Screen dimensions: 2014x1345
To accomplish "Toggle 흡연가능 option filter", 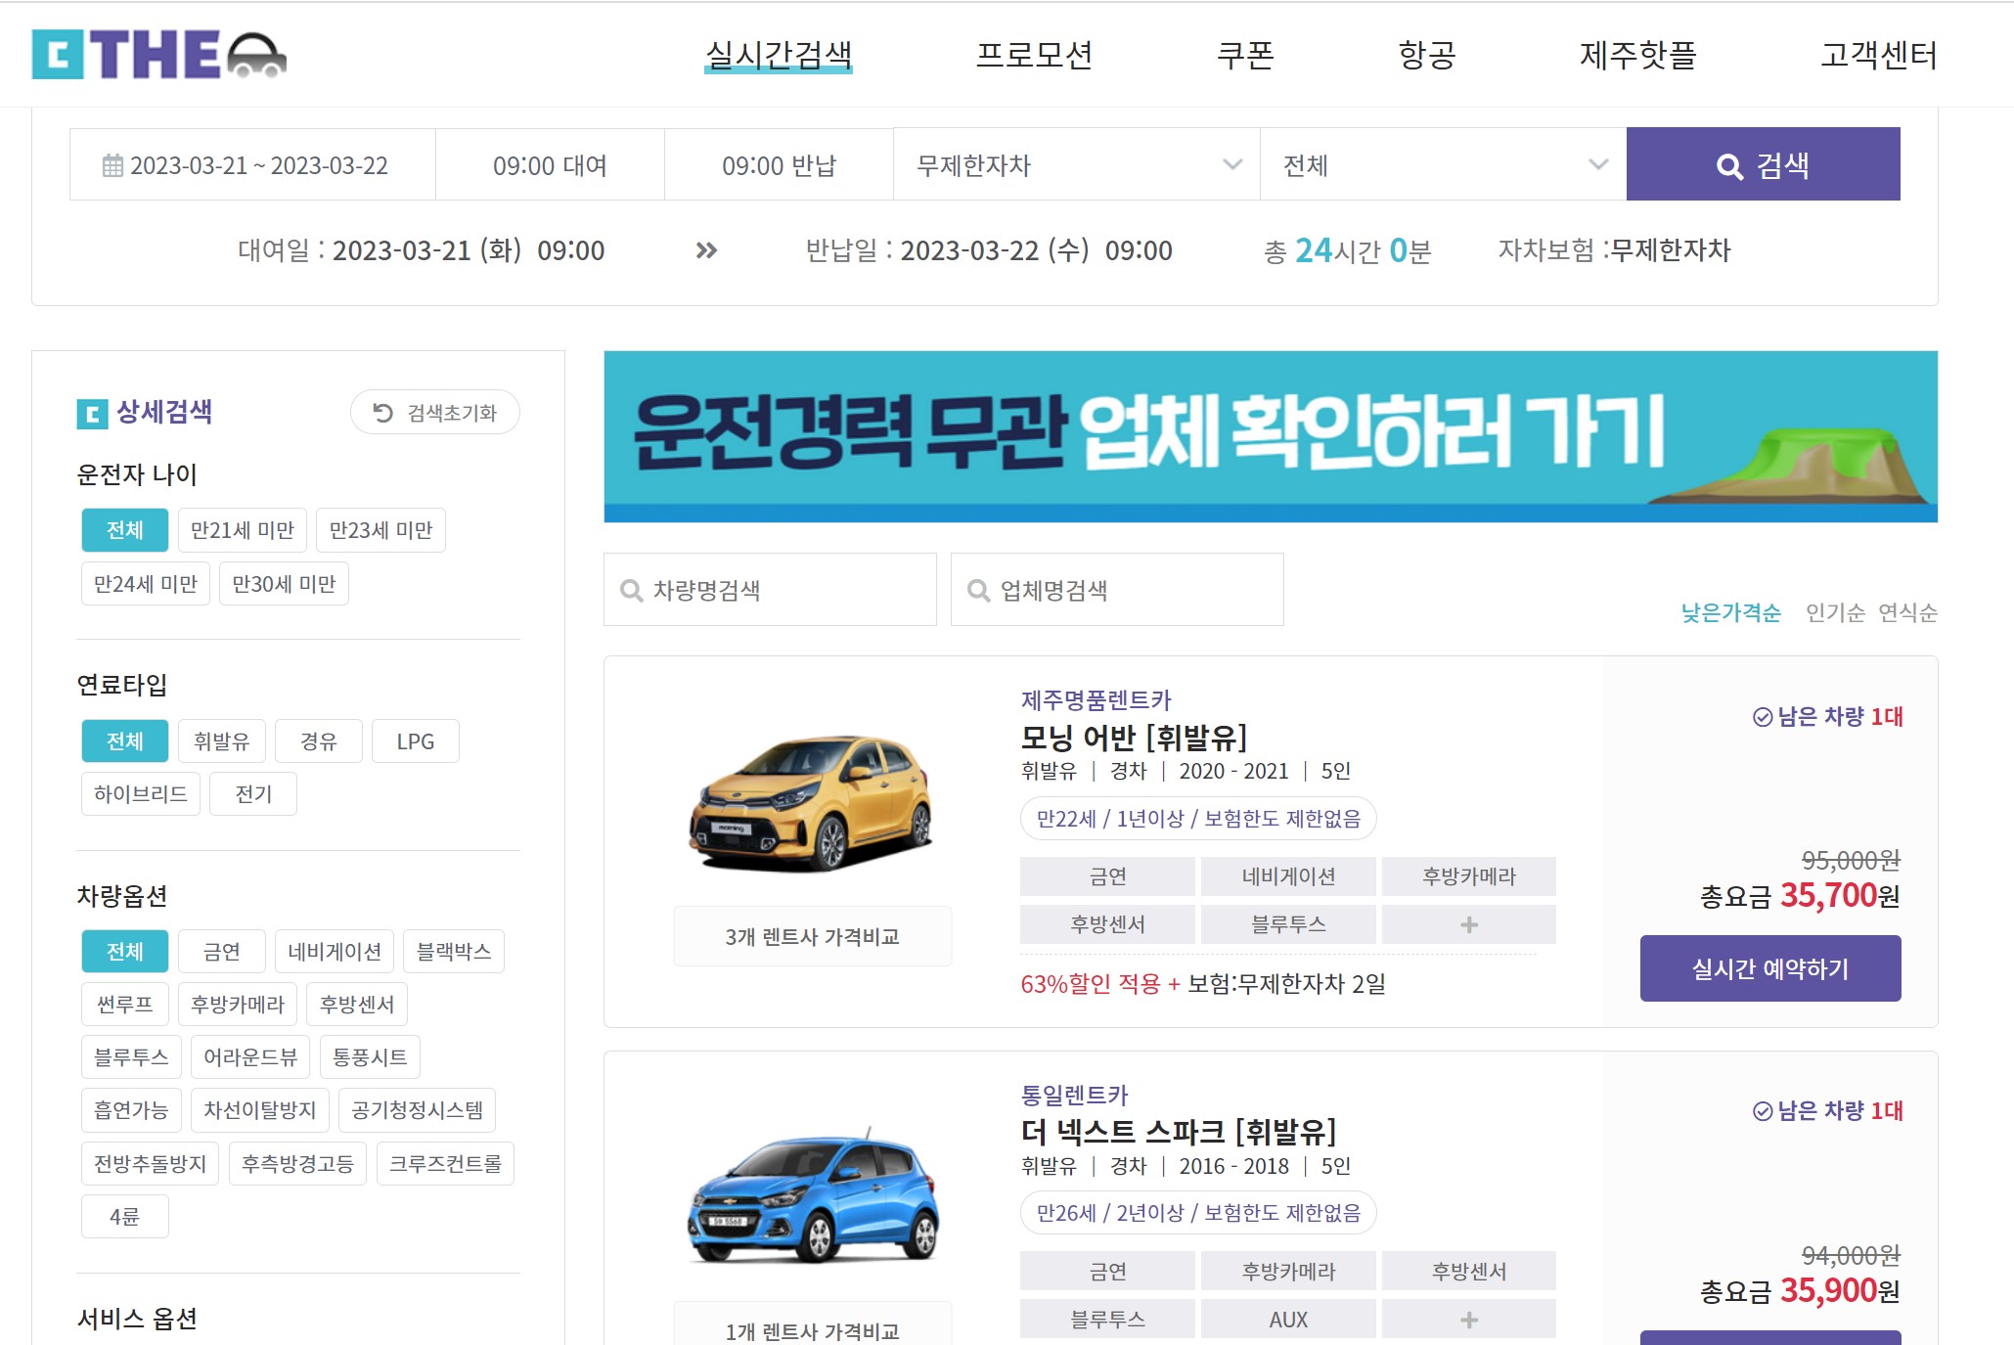I will (x=131, y=1110).
